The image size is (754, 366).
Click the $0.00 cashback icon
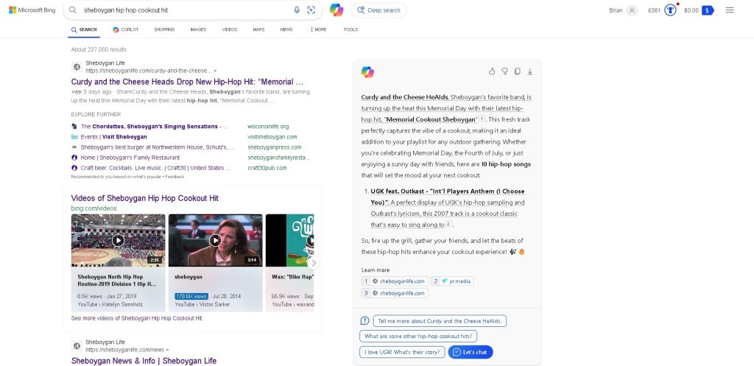[708, 10]
